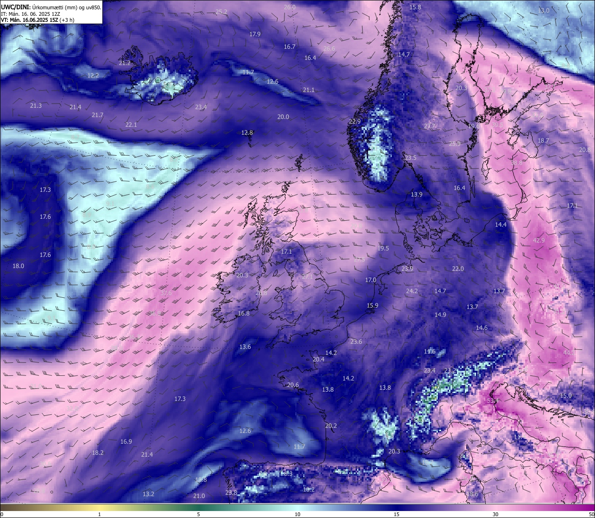The height and width of the screenshot is (518, 595).
Task: Select the 12.2 value west of Iceland
Action: [x=93, y=75]
